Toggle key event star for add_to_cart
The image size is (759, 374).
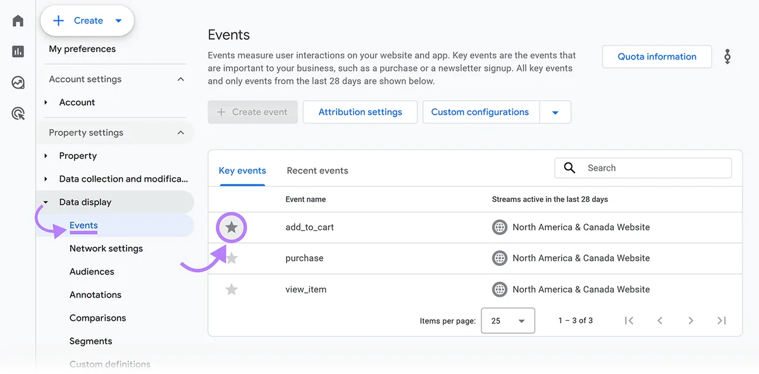[x=231, y=227]
